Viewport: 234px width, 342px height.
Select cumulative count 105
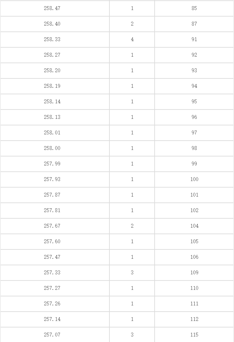(194, 241)
